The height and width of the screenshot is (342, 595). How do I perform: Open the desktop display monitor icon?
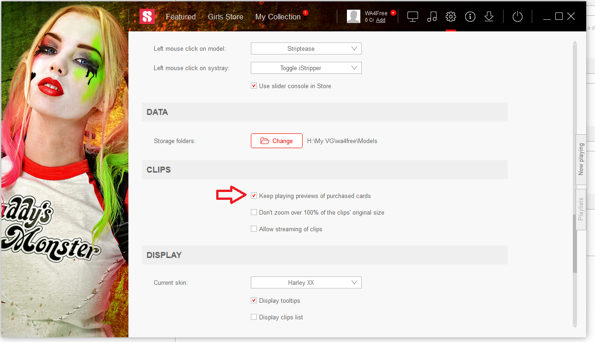(413, 17)
